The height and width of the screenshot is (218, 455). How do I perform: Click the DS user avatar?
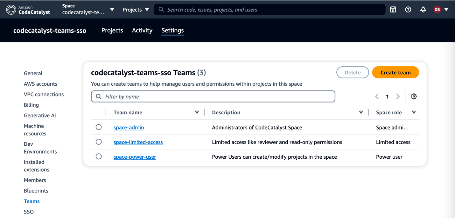[437, 10]
